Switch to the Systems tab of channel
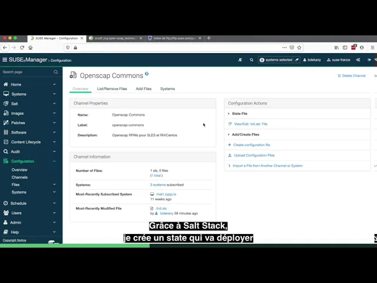Screen dimensions: 377x283 tap(167, 89)
